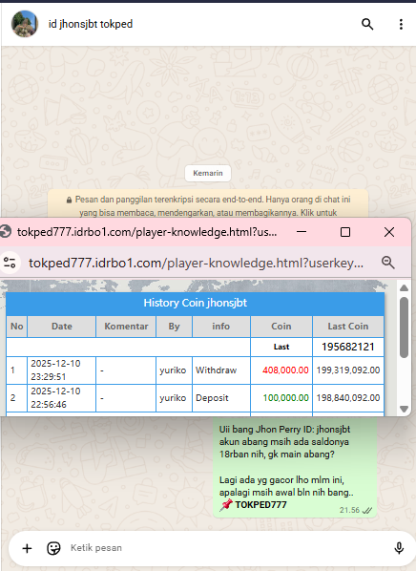416x571 pixels.
Task: Open contact info via 'id jhonsjbt tokped' name
Action: [91, 24]
